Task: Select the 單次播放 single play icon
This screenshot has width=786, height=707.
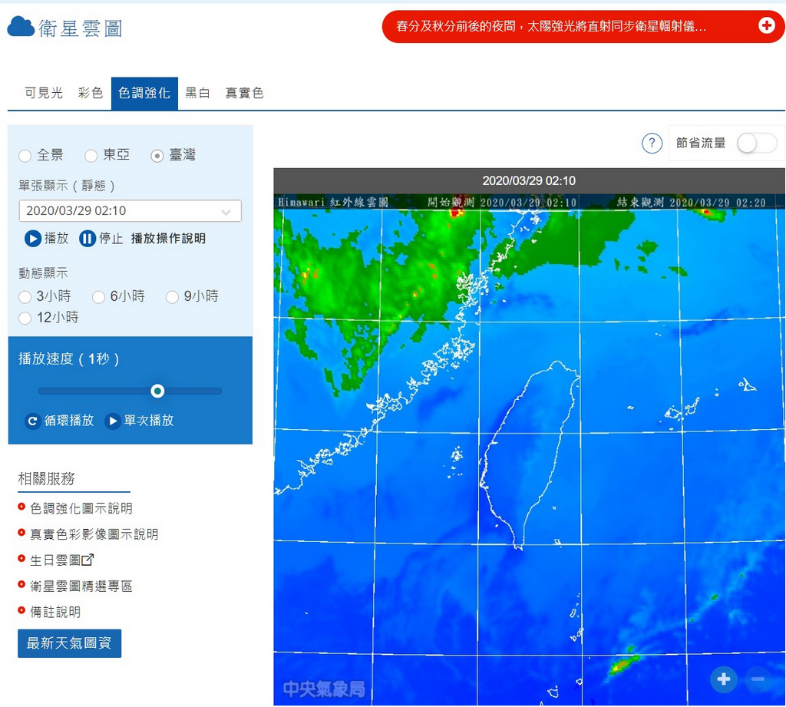Action: point(112,421)
